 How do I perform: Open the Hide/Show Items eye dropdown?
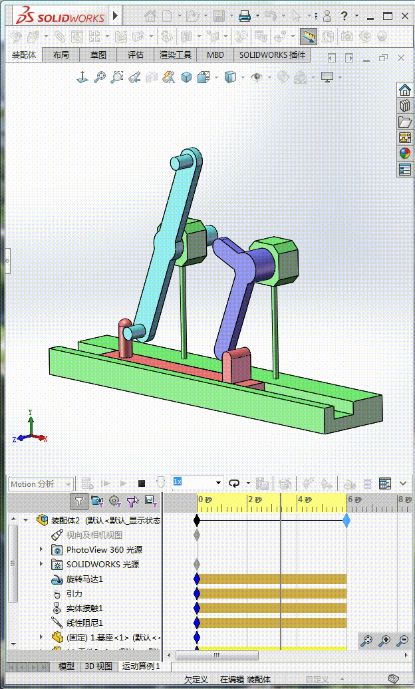click(257, 77)
